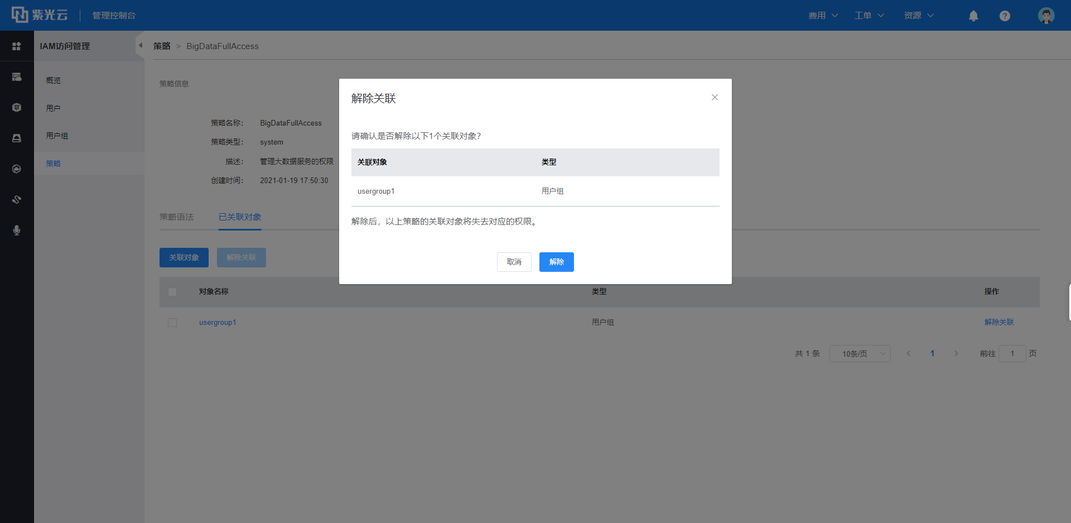This screenshot has height=523, width=1071.
Task: Expand the 费用 dropdown menu
Action: point(823,16)
